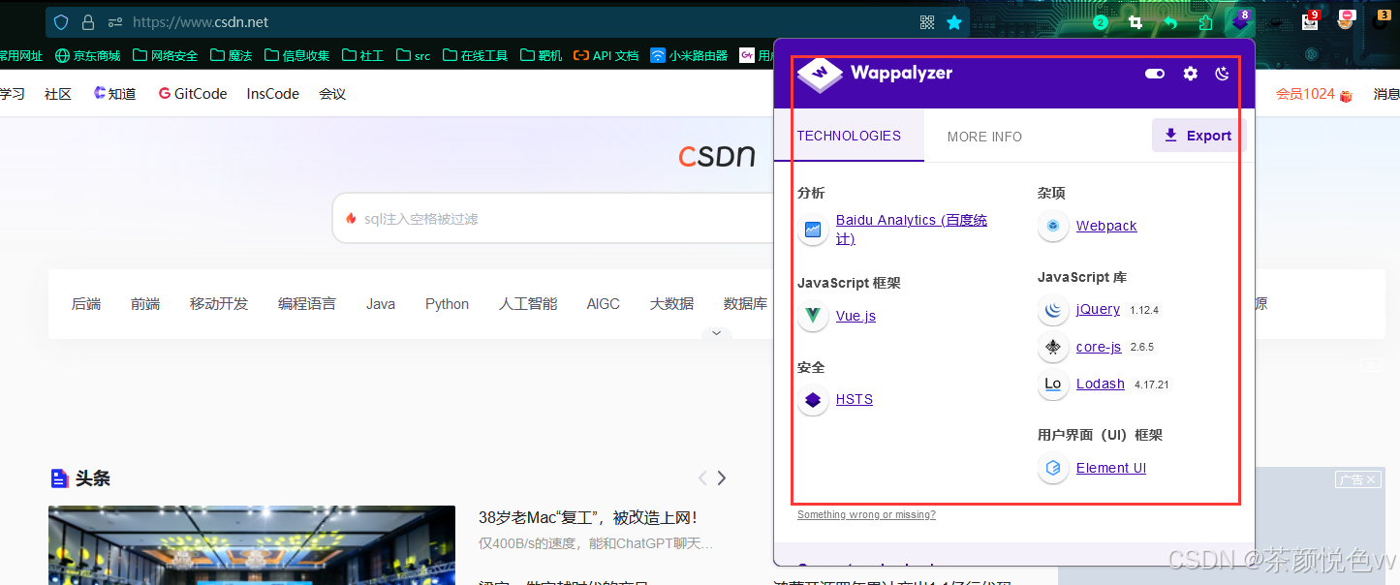Open the Element UI link
This screenshot has width=1400, height=585.
1111,468
